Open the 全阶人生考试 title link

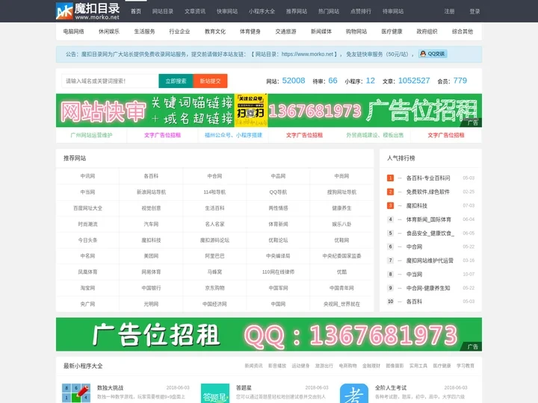(391, 388)
